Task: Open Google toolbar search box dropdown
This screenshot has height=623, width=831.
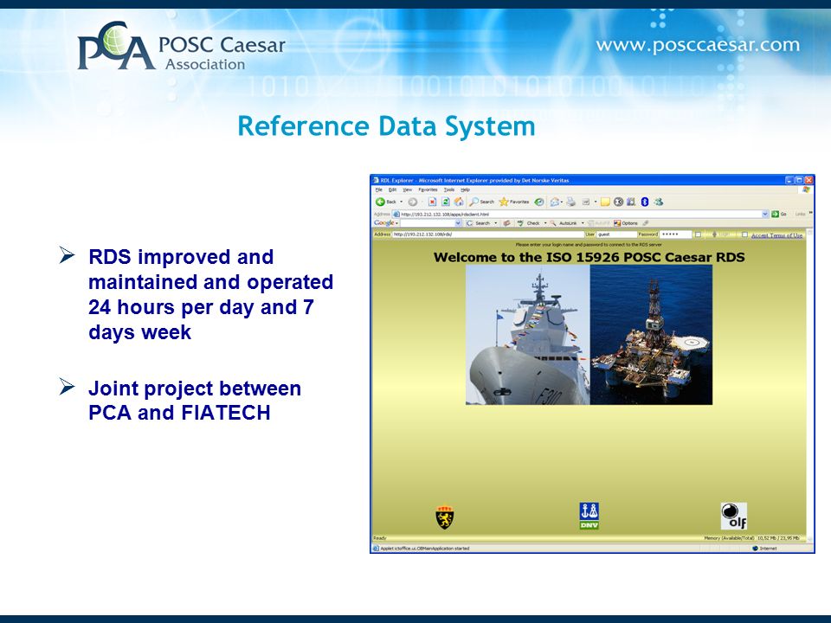Action: tap(459, 223)
